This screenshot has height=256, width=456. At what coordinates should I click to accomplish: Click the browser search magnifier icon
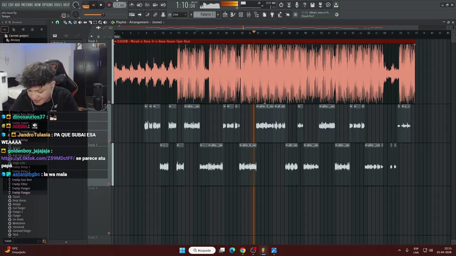[45, 241]
